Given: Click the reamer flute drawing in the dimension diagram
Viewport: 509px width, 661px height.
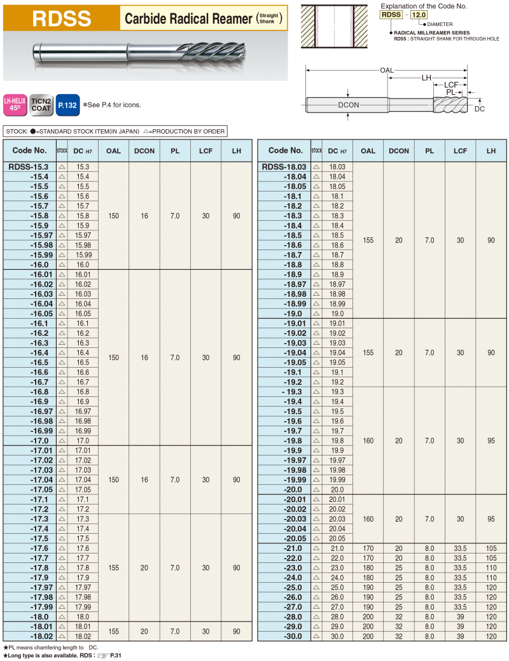Looking at the screenshot, I should pyautogui.click(x=450, y=104).
